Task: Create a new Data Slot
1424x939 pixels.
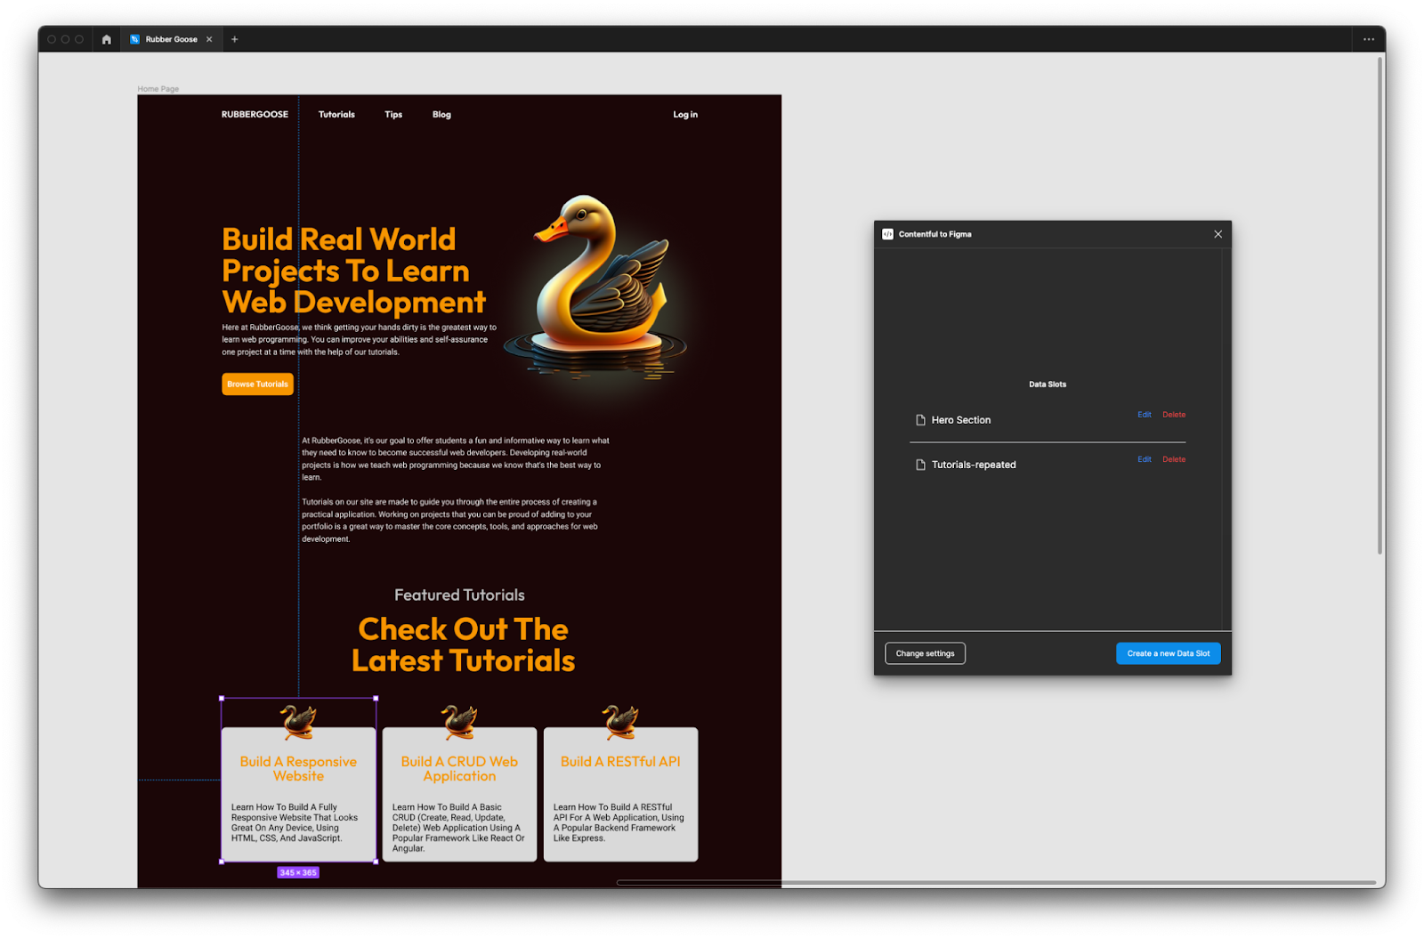Action: (x=1168, y=652)
